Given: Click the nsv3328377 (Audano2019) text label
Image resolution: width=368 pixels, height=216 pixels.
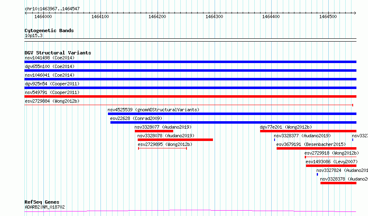Looking at the screenshot, I should (302, 136).
